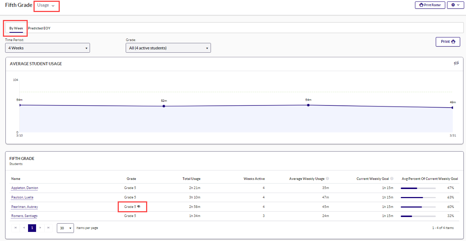Sort by the Average Weekly Usage header
Viewport: 466px width, 241px height.
point(307,179)
